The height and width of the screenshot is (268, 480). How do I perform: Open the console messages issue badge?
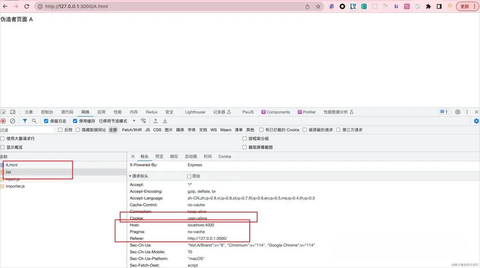click(444, 112)
